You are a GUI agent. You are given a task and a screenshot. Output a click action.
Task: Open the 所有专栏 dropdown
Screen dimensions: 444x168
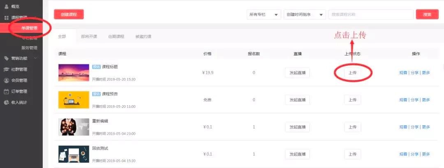click(x=264, y=14)
